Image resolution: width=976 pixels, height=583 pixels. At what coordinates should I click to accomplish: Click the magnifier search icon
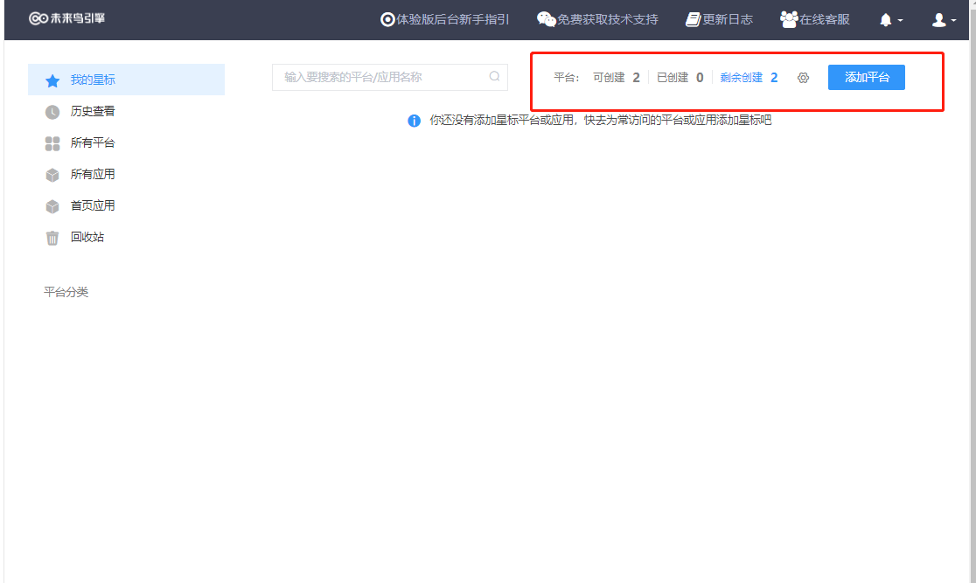pos(494,77)
